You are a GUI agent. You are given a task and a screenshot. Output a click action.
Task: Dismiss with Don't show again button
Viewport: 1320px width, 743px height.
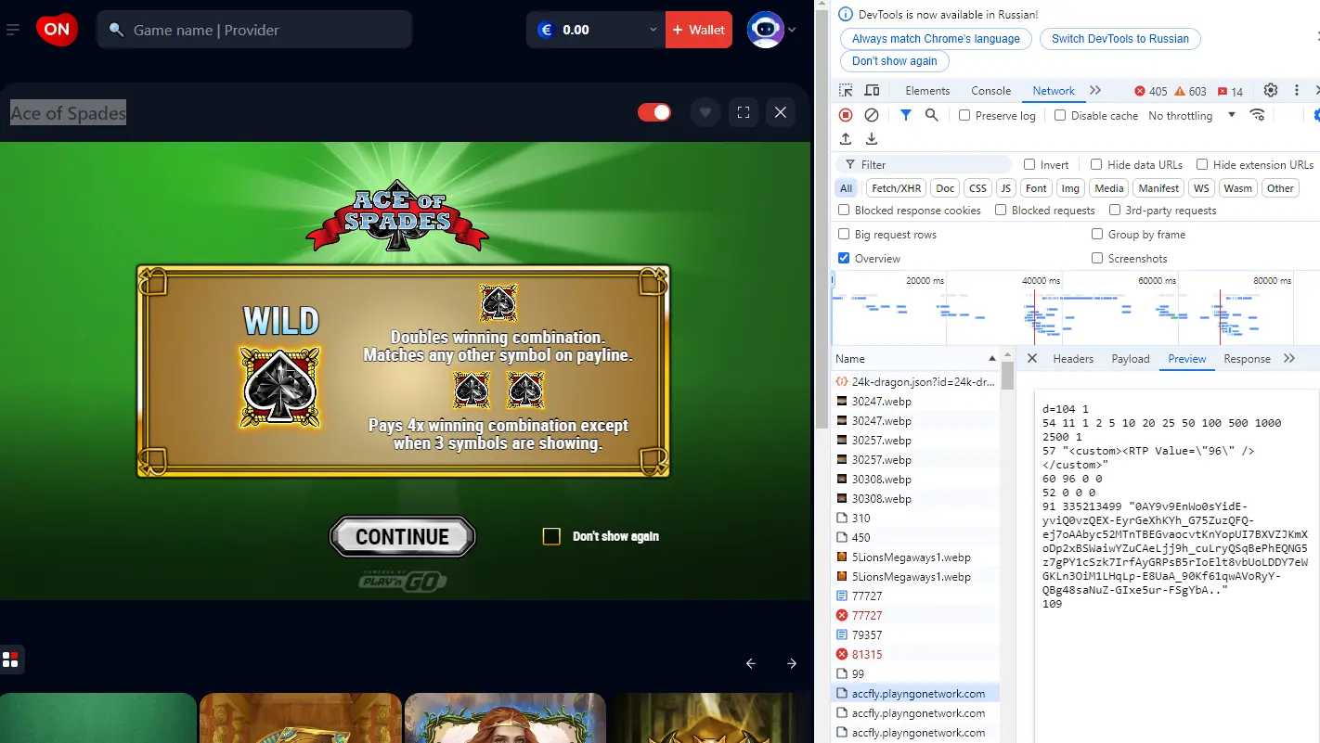click(894, 61)
